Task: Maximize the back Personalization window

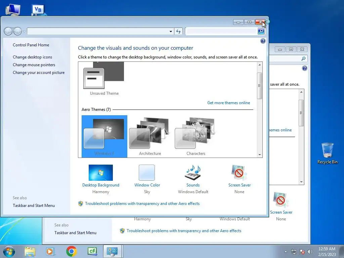Action: [291, 49]
